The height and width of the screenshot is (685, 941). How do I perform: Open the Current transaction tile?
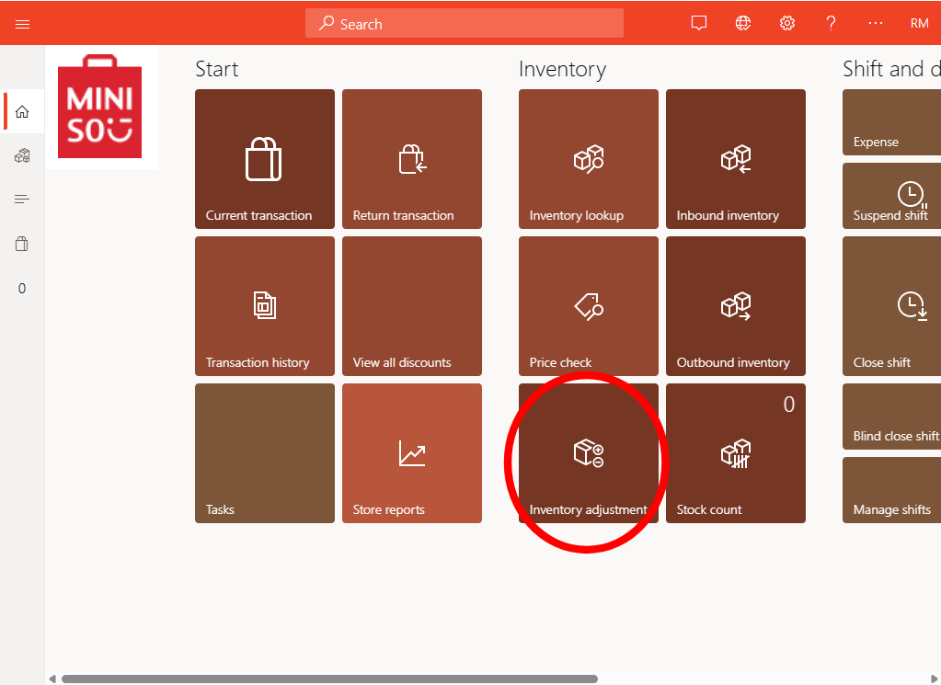pos(265,159)
